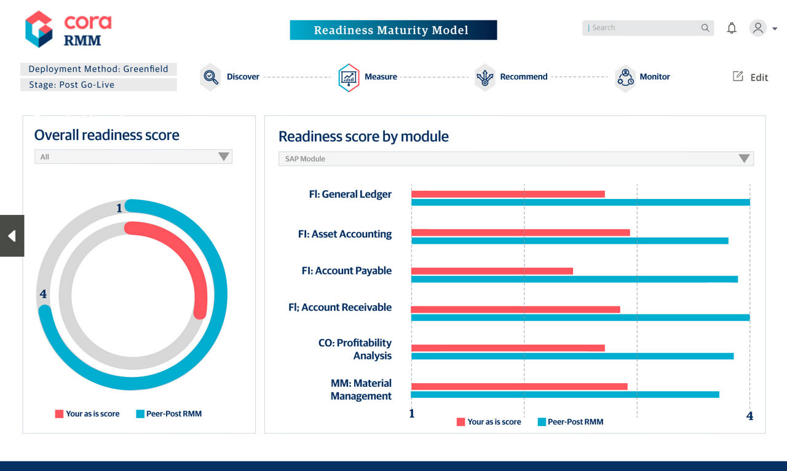Click the user profile avatar
This screenshot has height=471, width=787.
click(x=757, y=28)
